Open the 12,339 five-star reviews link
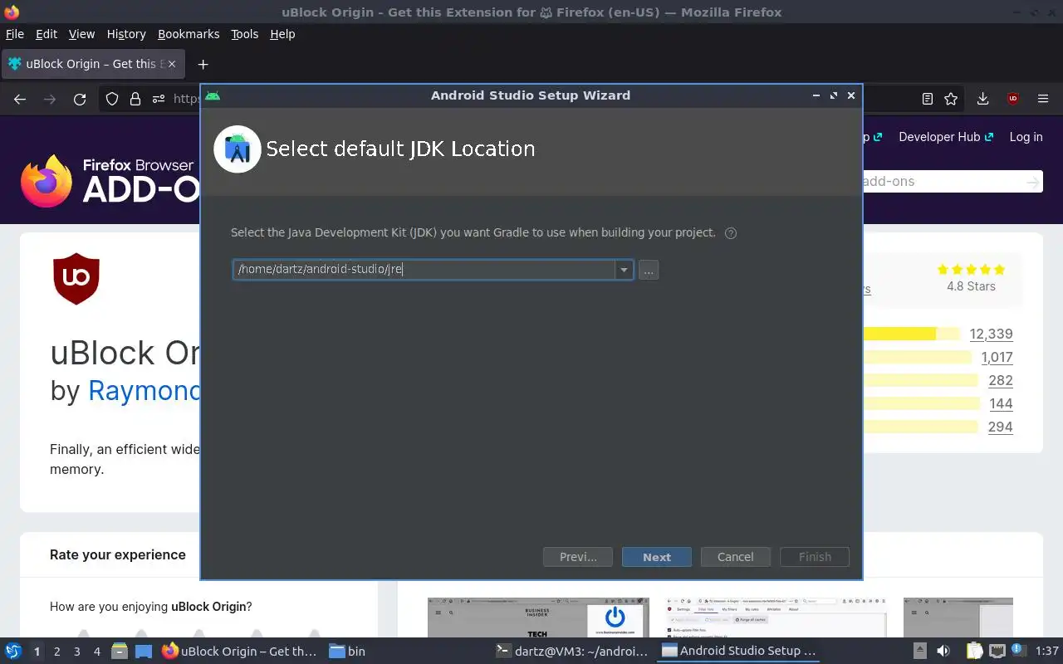 [x=991, y=334]
